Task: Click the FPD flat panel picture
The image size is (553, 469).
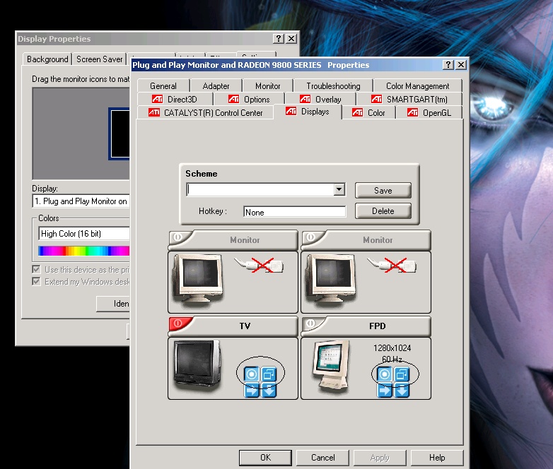Action: point(332,367)
